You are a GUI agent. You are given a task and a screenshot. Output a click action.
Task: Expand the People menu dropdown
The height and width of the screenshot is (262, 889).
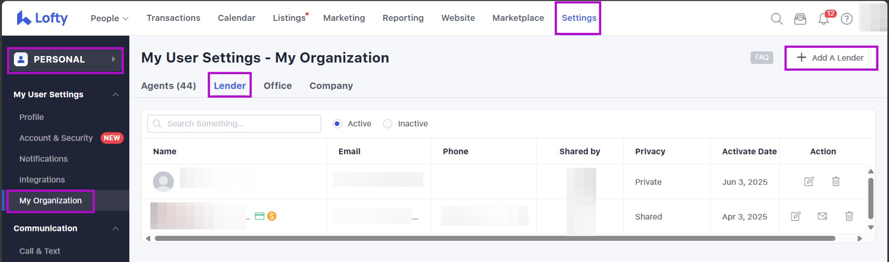(109, 18)
